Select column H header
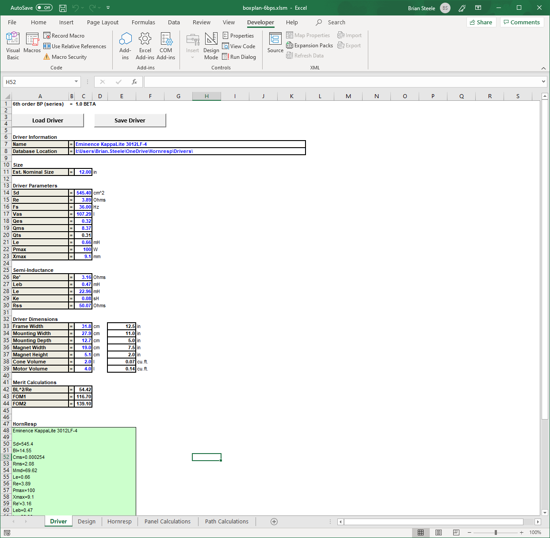The width and height of the screenshot is (550, 538). click(x=206, y=96)
